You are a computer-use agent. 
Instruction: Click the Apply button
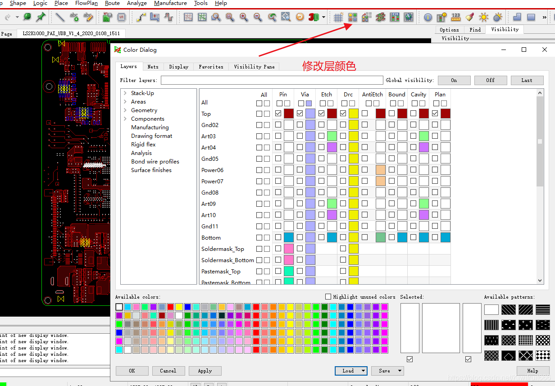point(205,371)
